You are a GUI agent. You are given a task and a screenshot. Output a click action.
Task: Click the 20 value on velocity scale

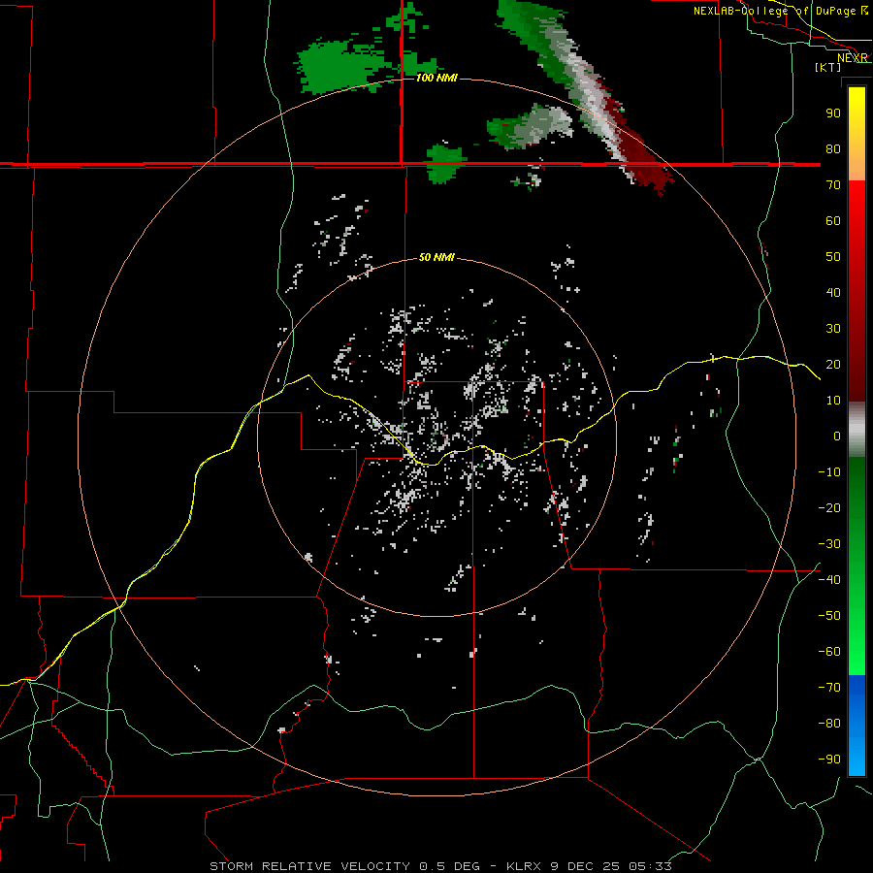[x=833, y=365]
